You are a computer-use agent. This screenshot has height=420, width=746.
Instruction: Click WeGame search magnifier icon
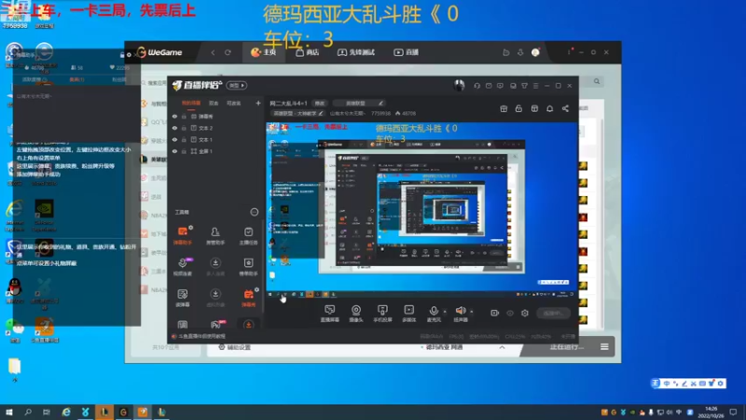point(597,81)
